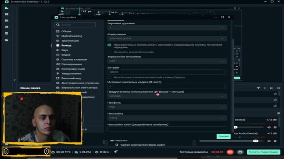This screenshot has width=284, height=159.
Task: Enable Изменить масштаб вывода checkbox
Action: click(109, 52)
